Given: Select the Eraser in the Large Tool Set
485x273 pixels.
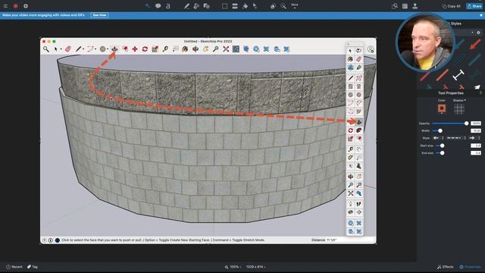Looking at the screenshot, I should click(x=358, y=59).
